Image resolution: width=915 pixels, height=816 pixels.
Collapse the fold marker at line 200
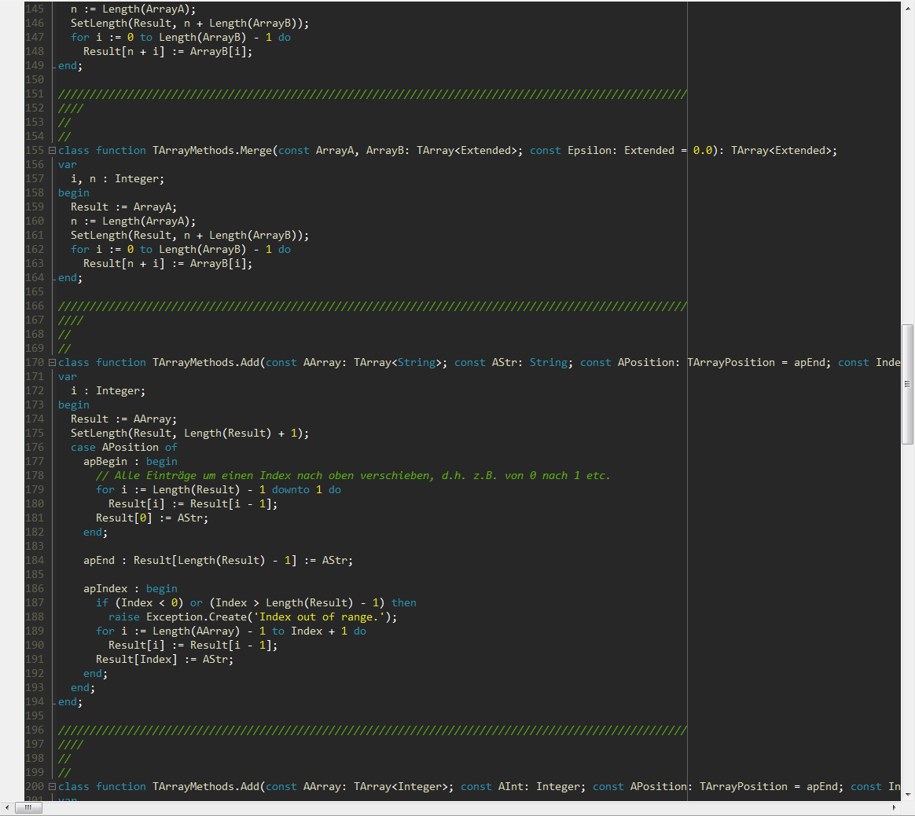pos(53,787)
